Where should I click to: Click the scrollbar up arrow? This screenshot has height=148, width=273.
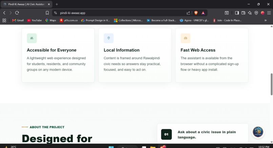(271, 26)
